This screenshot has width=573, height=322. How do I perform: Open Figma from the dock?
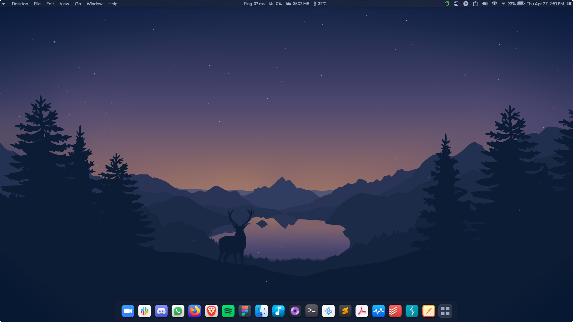click(245, 311)
